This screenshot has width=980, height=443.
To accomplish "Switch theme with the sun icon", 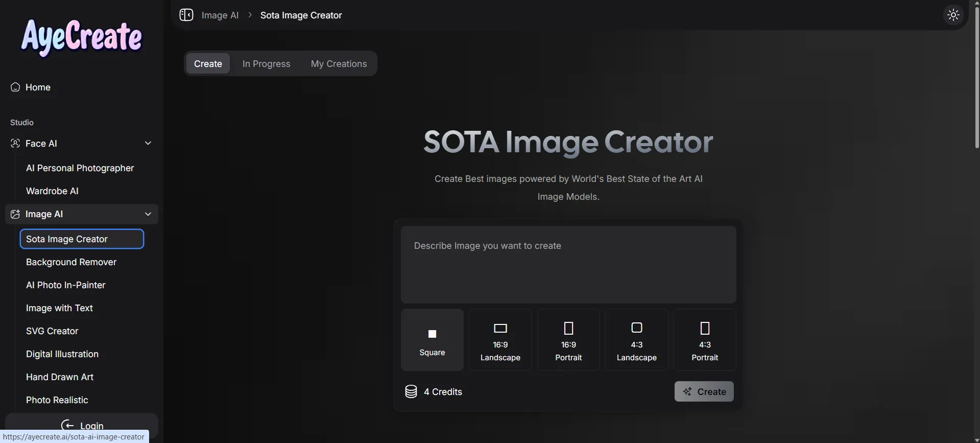I will [x=953, y=15].
